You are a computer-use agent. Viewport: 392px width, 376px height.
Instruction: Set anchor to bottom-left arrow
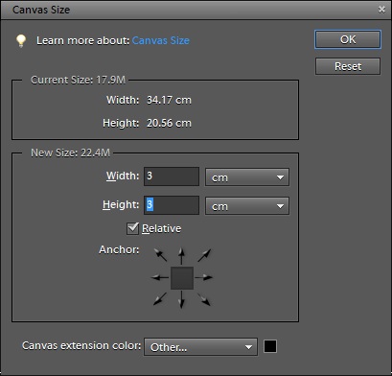160,299
